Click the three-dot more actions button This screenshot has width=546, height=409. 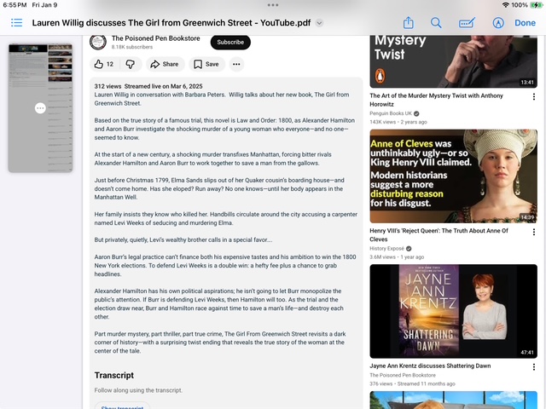[236, 64]
